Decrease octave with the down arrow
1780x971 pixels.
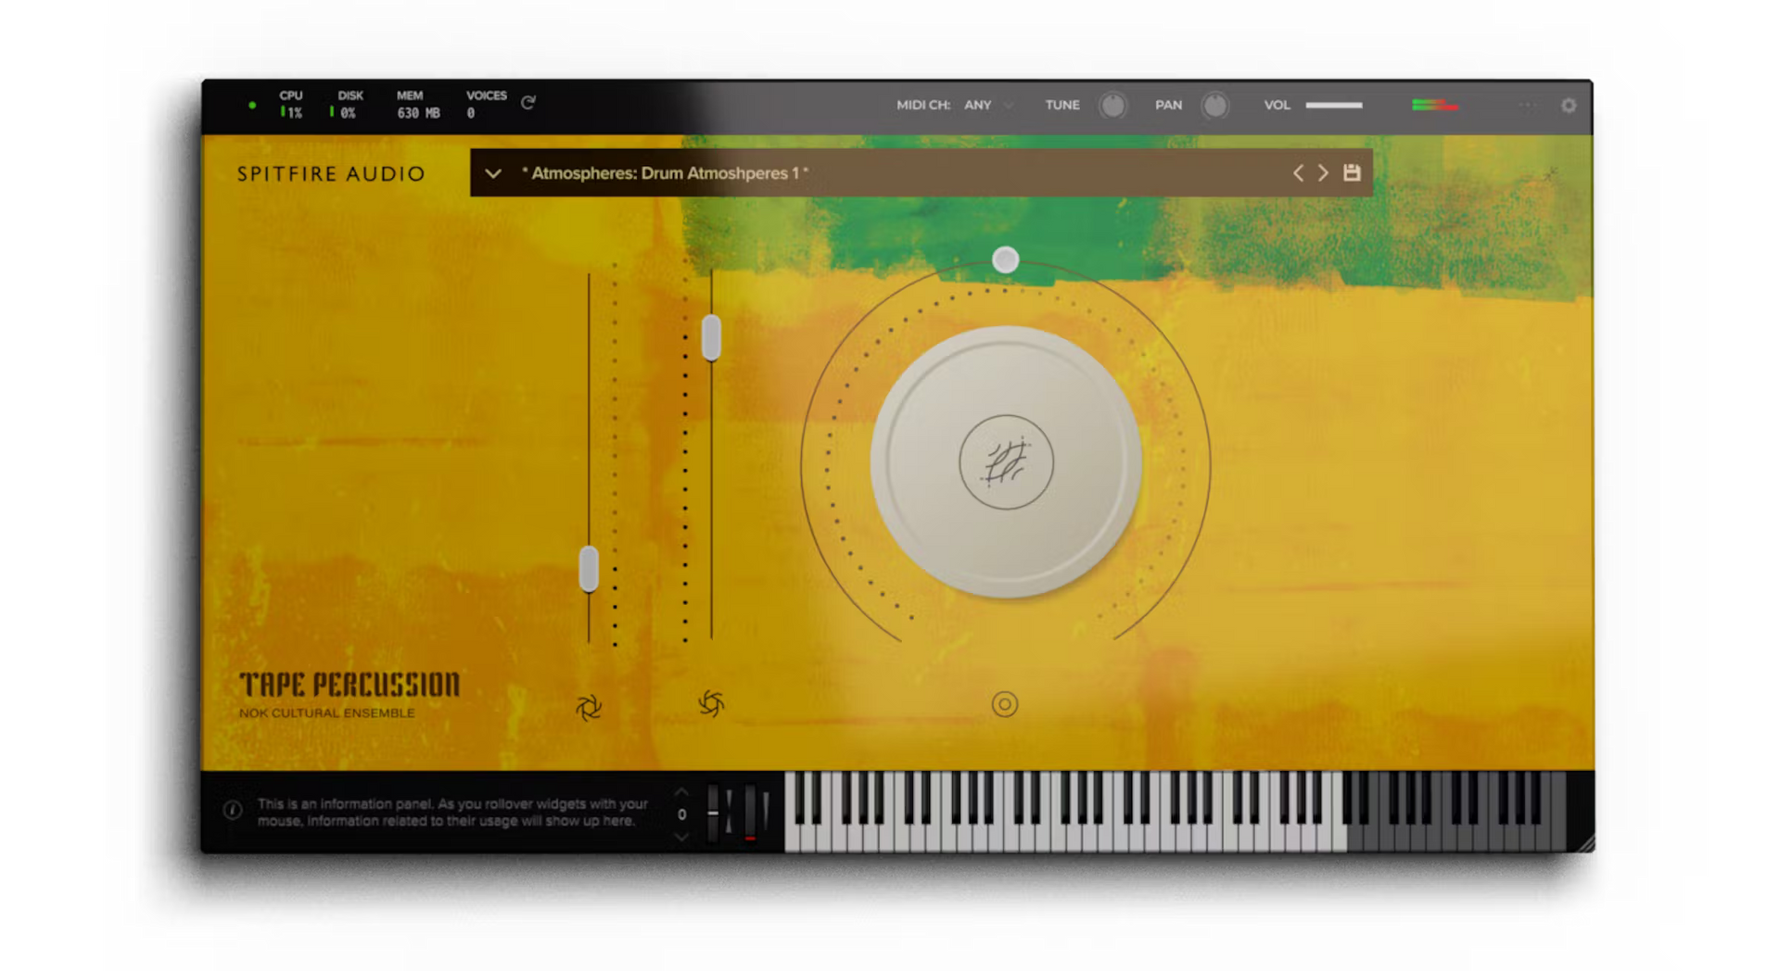click(x=681, y=837)
